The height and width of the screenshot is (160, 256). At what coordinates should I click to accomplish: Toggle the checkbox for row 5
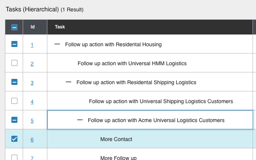point(14,120)
